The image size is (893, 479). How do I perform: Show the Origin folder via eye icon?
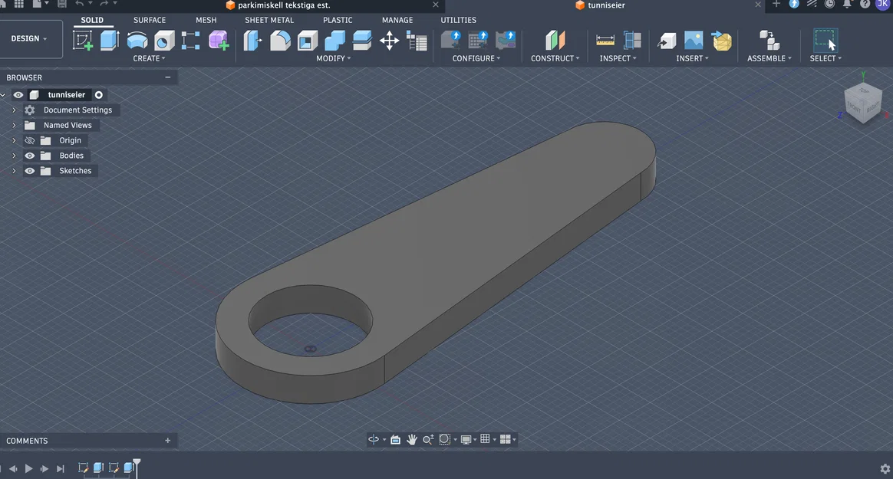point(30,140)
